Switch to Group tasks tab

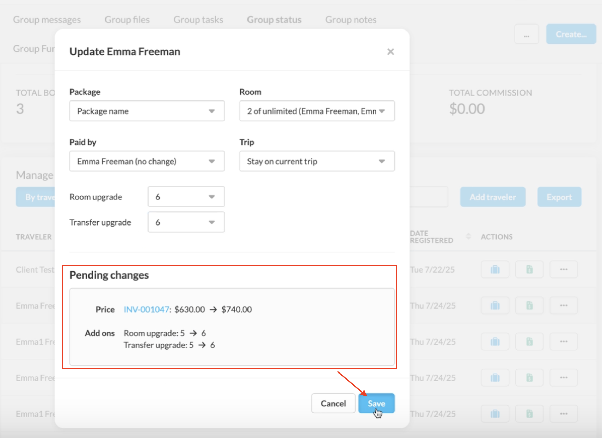click(x=198, y=20)
